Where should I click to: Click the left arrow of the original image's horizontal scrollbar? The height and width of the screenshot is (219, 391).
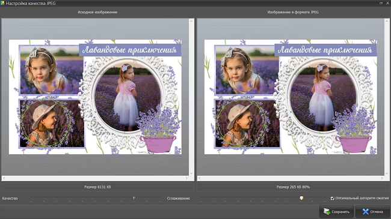(x=4, y=178)
